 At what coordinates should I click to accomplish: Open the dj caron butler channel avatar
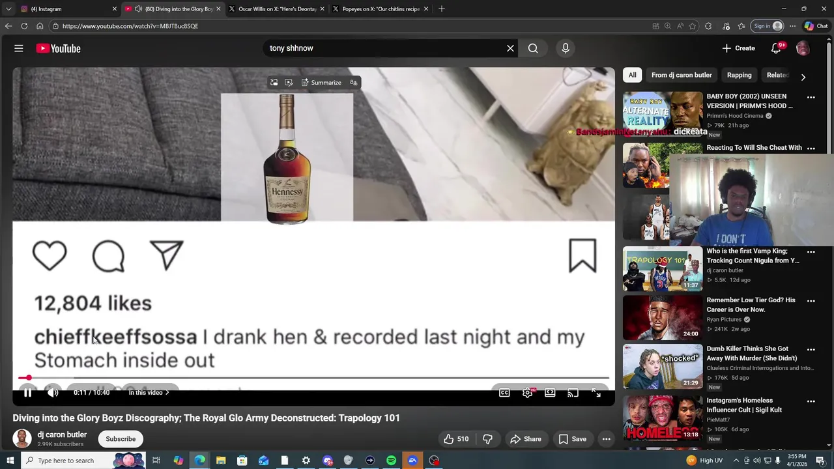[22, 439]
